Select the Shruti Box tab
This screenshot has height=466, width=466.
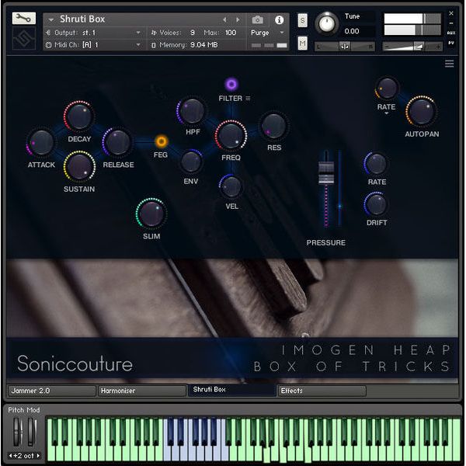(231, 390)
